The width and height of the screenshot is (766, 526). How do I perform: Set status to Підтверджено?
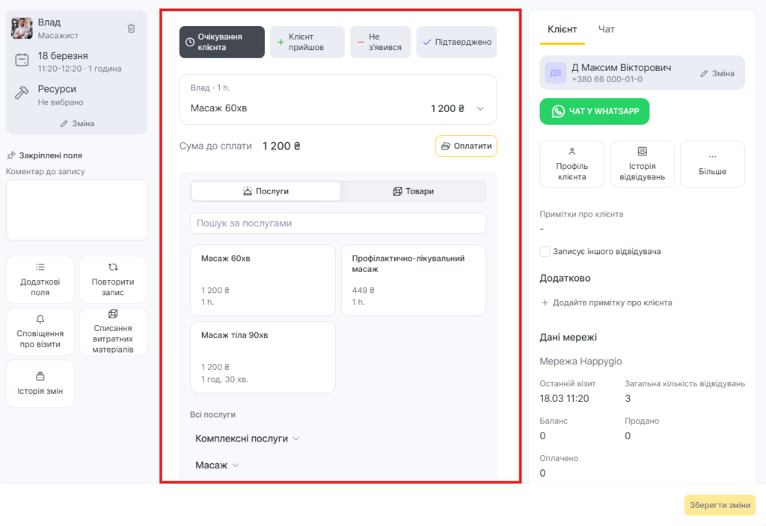[x=456, y=42]
